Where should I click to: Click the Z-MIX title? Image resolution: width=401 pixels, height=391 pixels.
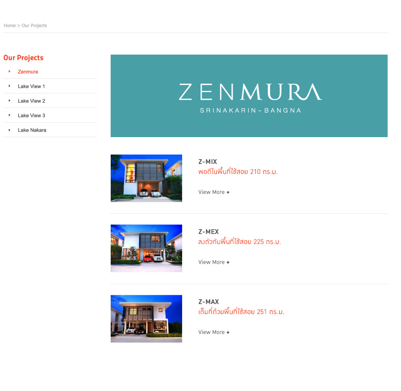(x=208, y=162)
